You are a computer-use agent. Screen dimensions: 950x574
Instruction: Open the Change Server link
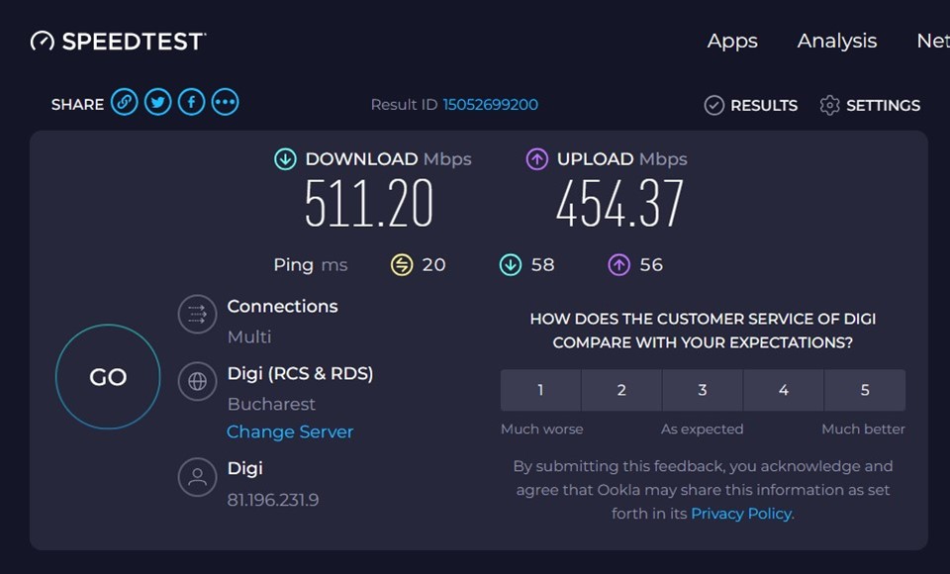(290, 431)
